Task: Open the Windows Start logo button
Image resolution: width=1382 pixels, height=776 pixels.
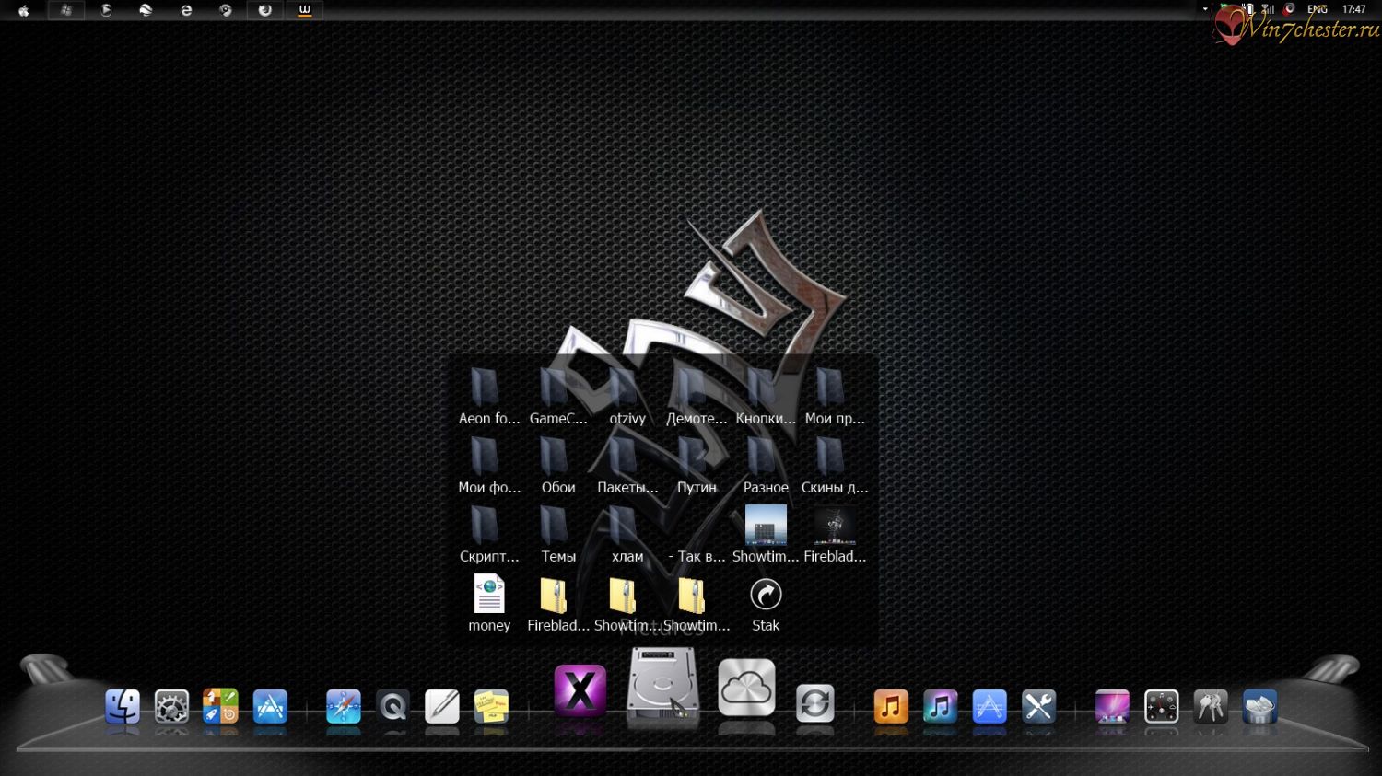Action: [x=66, y=10]
